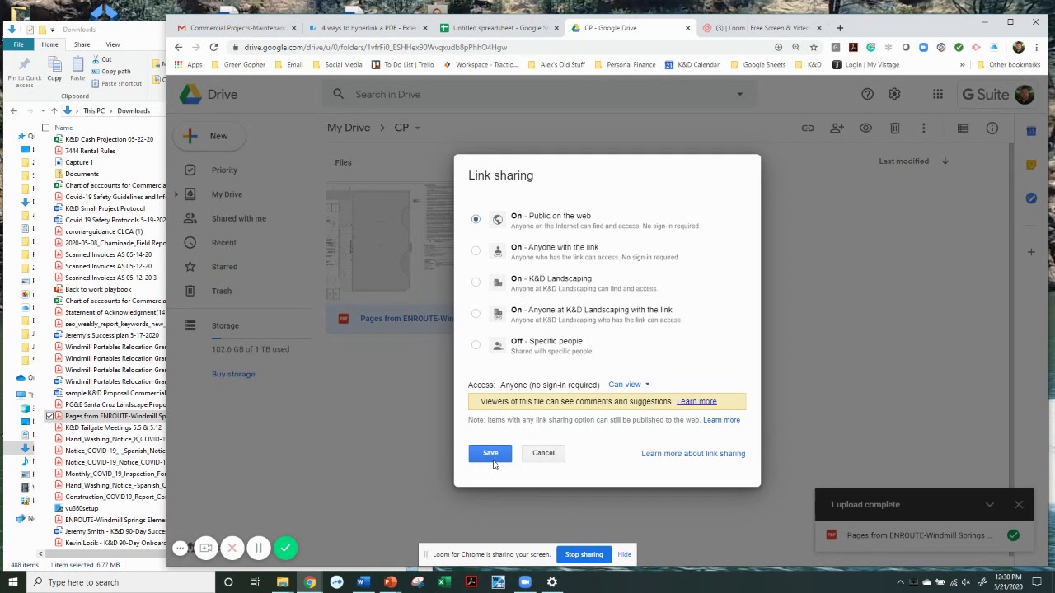The height and width of the screenshot is (593, 1055).
Task: Select 'Anyone at K&D Landscaping with the link' radio
Action: (476, 313)
